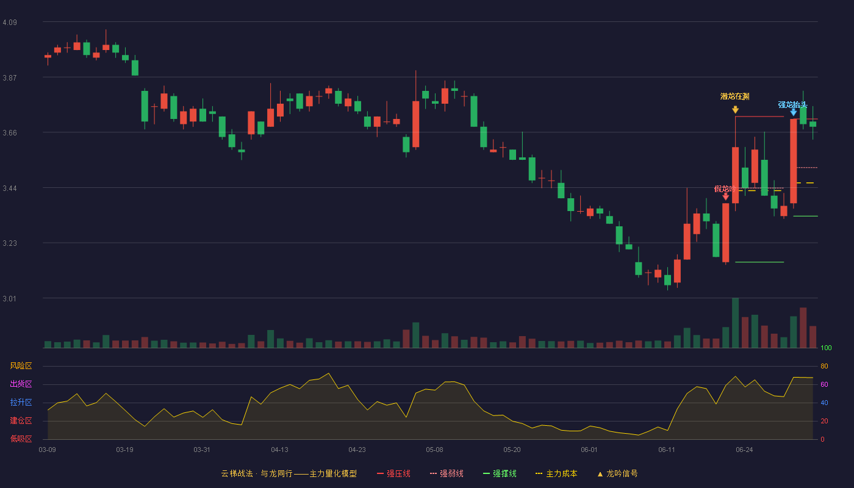Click the 80 indicator scale label
The height and width of the screenshot is (488, 854).
824,366
